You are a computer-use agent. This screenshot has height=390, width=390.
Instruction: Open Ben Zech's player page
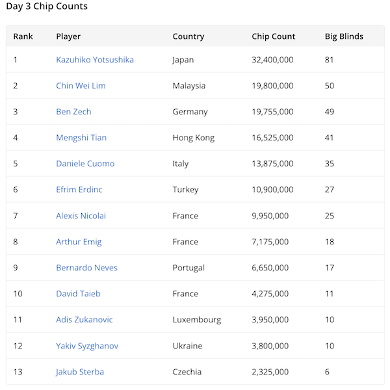(x=73, y=112)
